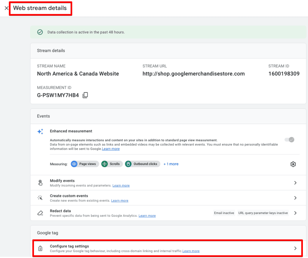Click the Email inactive badge
Screen dimensions: 308x258
tap(224, 213)
